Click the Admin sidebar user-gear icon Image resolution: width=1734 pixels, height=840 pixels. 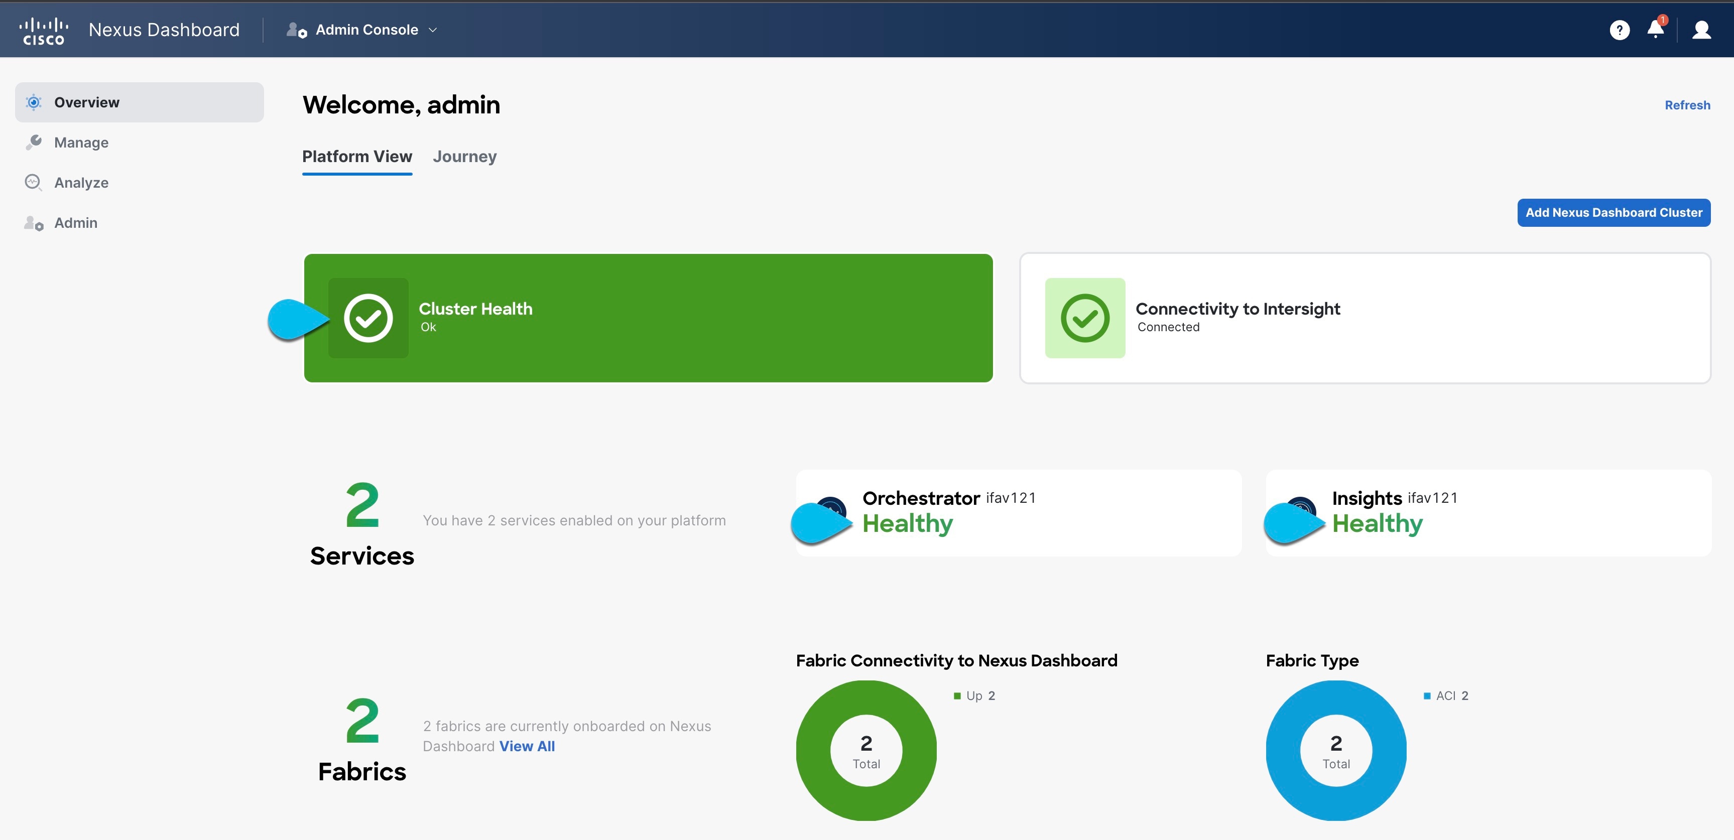pos(34,223)
